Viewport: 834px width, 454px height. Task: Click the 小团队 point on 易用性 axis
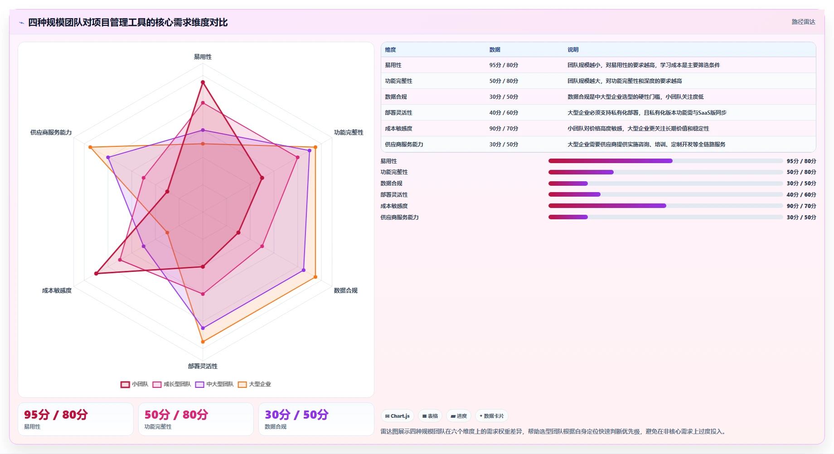(203, 82)
